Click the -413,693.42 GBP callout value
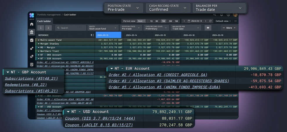 click(x=265, y=87)
